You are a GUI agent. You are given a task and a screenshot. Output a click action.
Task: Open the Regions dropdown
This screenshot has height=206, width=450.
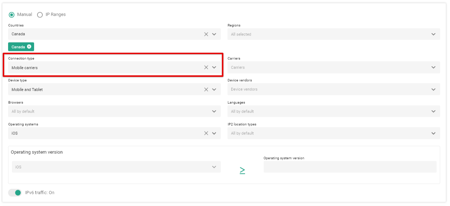(x=333, y=34)
